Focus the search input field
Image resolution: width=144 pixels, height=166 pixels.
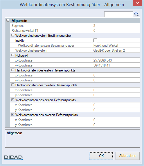(119, 14)
